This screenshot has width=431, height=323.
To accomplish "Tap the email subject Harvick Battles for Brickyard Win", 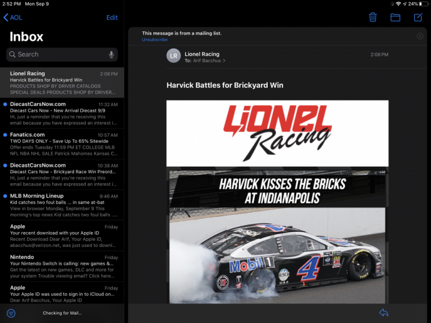I will click(x=225, y=85).
